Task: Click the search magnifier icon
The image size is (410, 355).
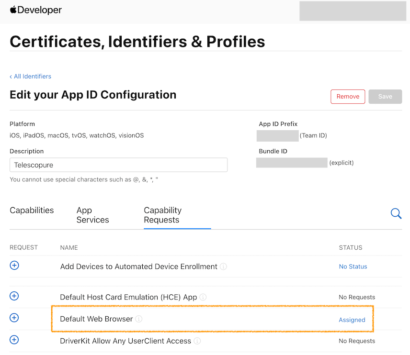Action: click(396, 213)
